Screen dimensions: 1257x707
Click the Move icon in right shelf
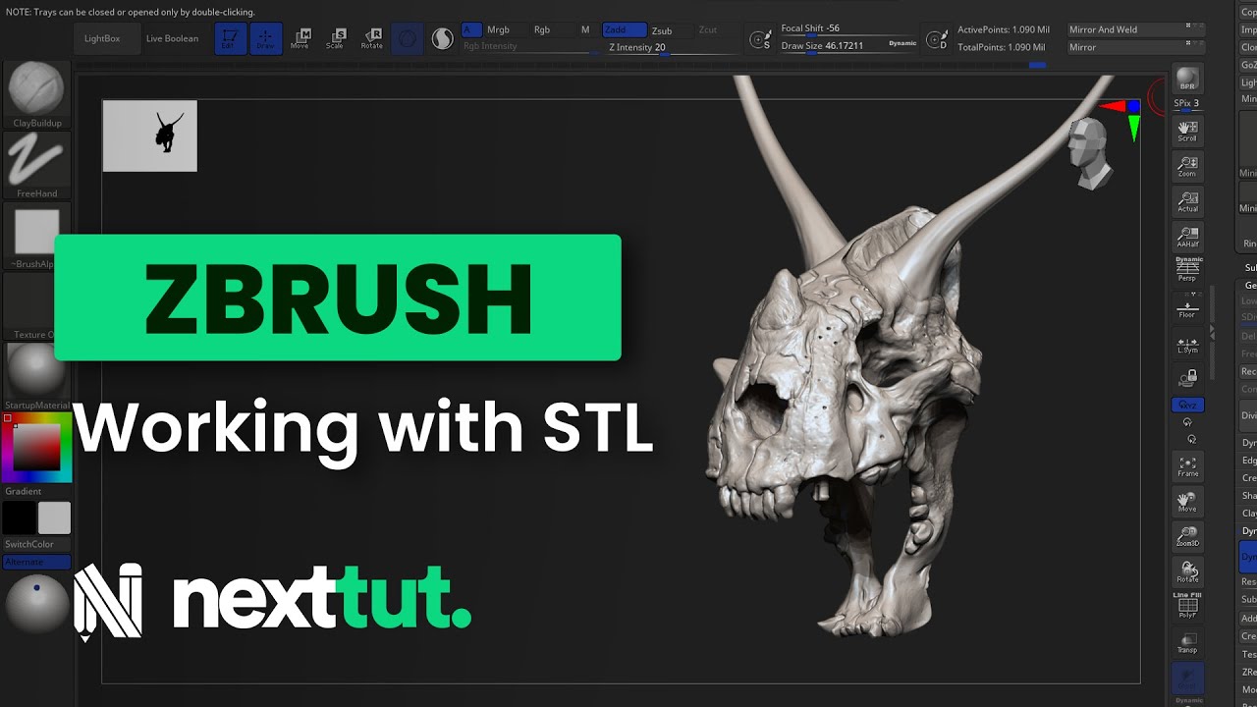tap(1188, 502)
